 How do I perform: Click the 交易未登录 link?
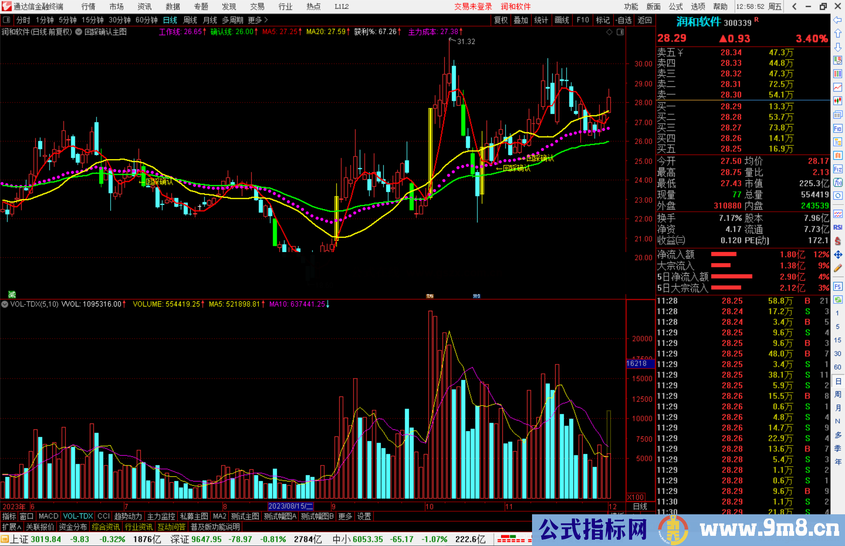(x=473, y=7)
